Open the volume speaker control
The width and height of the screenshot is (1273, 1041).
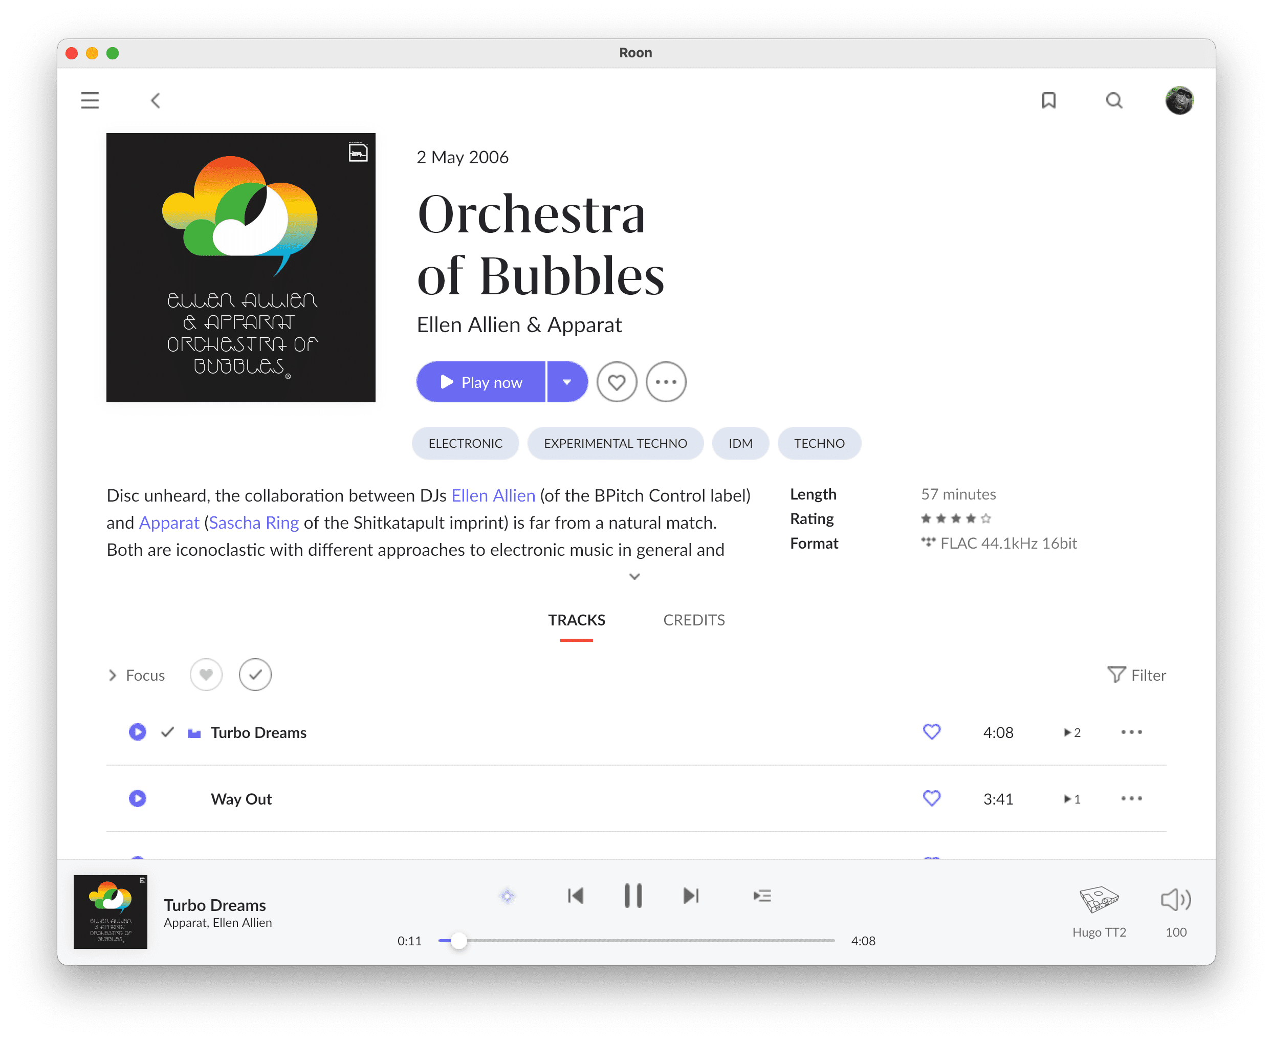[1175, 899]
